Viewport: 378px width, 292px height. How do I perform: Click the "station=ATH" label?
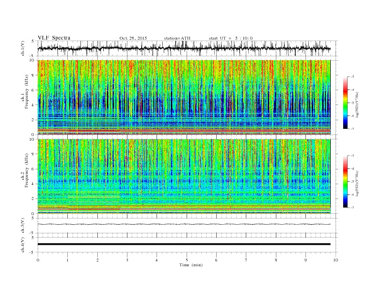click(x=177, y=38)
